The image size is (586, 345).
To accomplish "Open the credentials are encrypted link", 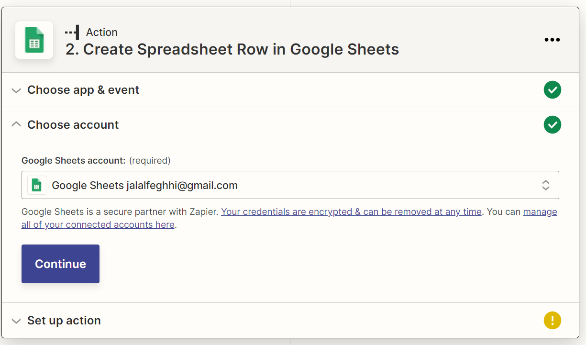I will (351, 212).
